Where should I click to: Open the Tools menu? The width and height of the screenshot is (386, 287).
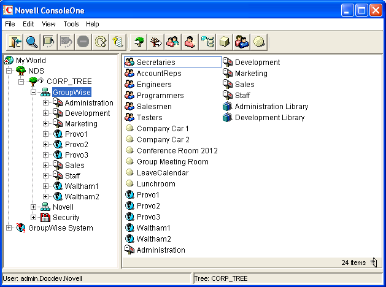point(71,24)
